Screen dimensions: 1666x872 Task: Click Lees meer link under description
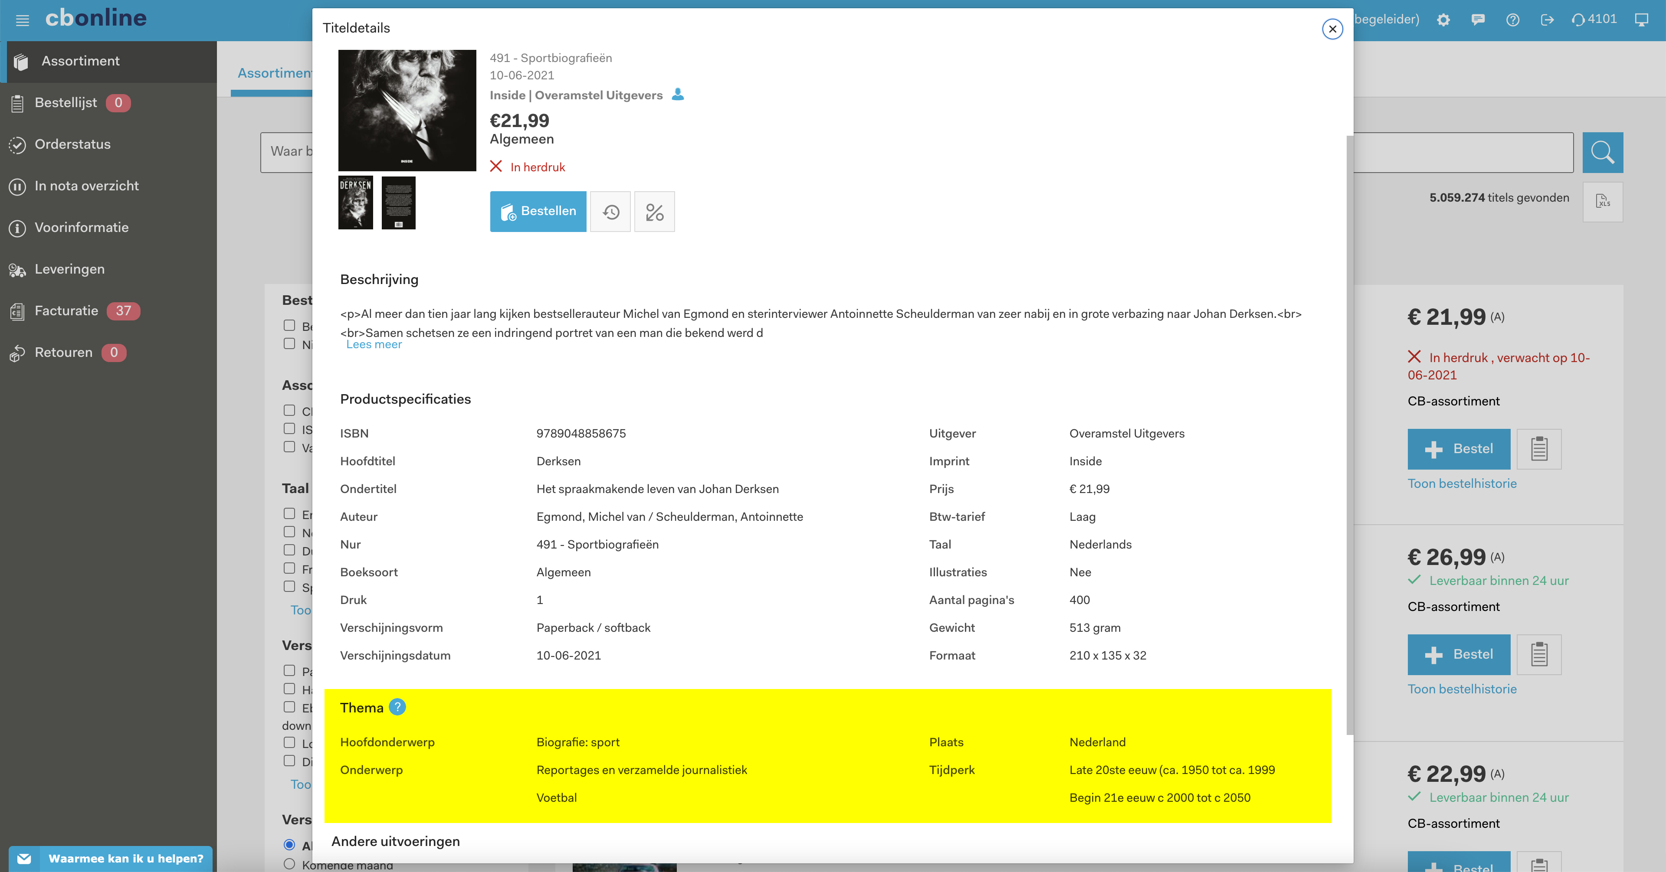pyautogui.click(x=374, y=345)
